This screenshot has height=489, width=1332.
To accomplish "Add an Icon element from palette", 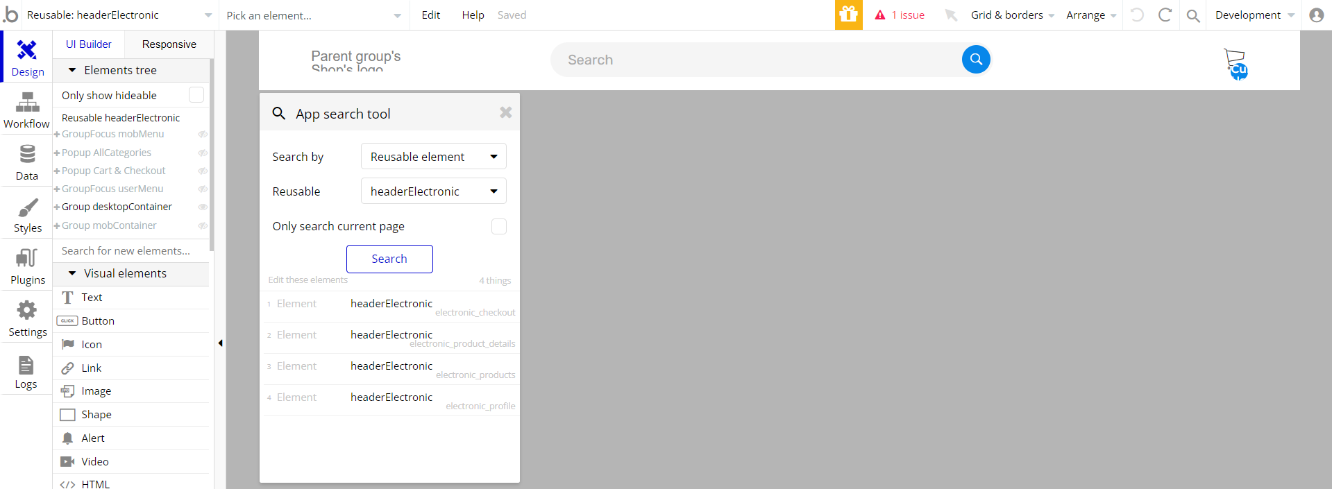I will tap(131, 344).
